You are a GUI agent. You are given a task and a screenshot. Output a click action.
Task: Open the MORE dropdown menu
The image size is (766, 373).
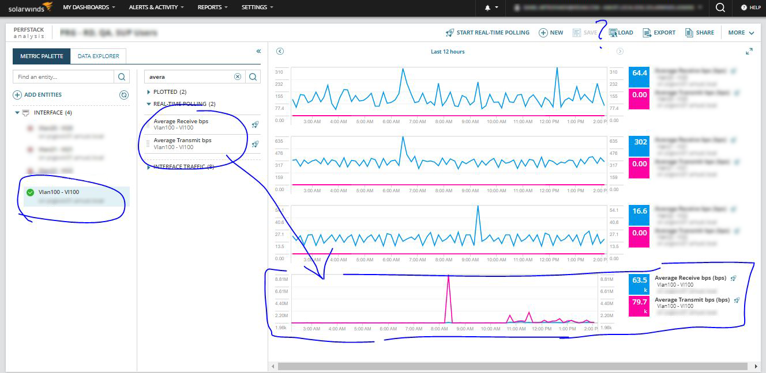point(741,33)
